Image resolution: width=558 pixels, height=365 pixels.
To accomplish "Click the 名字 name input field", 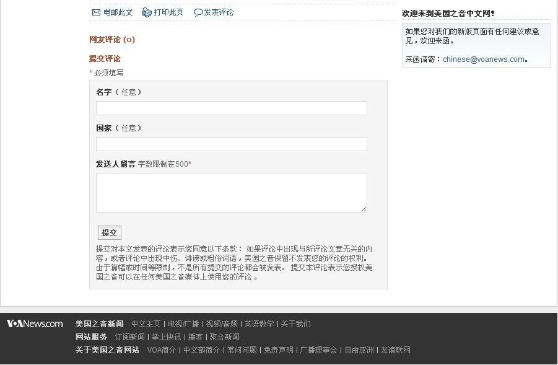I will point(231,108).
